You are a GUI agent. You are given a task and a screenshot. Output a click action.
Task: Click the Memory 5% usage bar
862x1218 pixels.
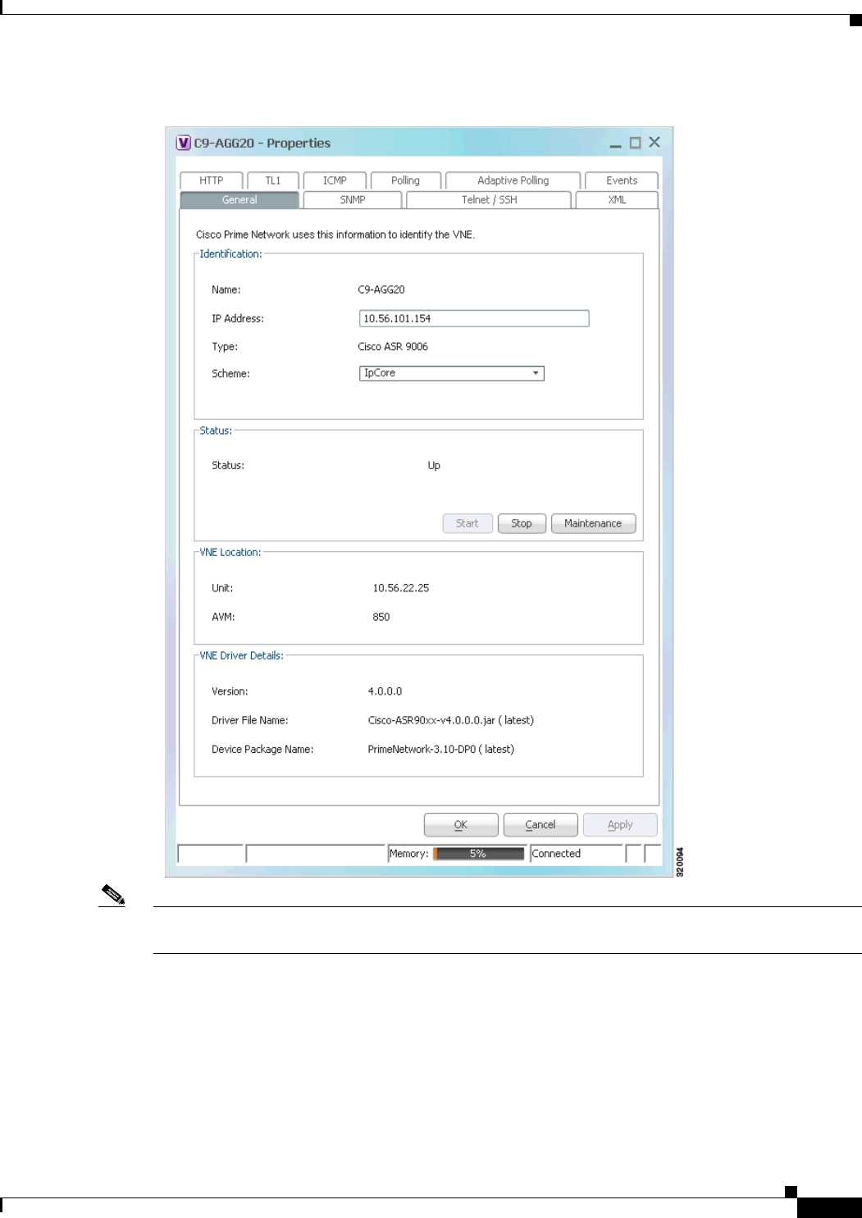pyautogui.click(x=478, y=854)
